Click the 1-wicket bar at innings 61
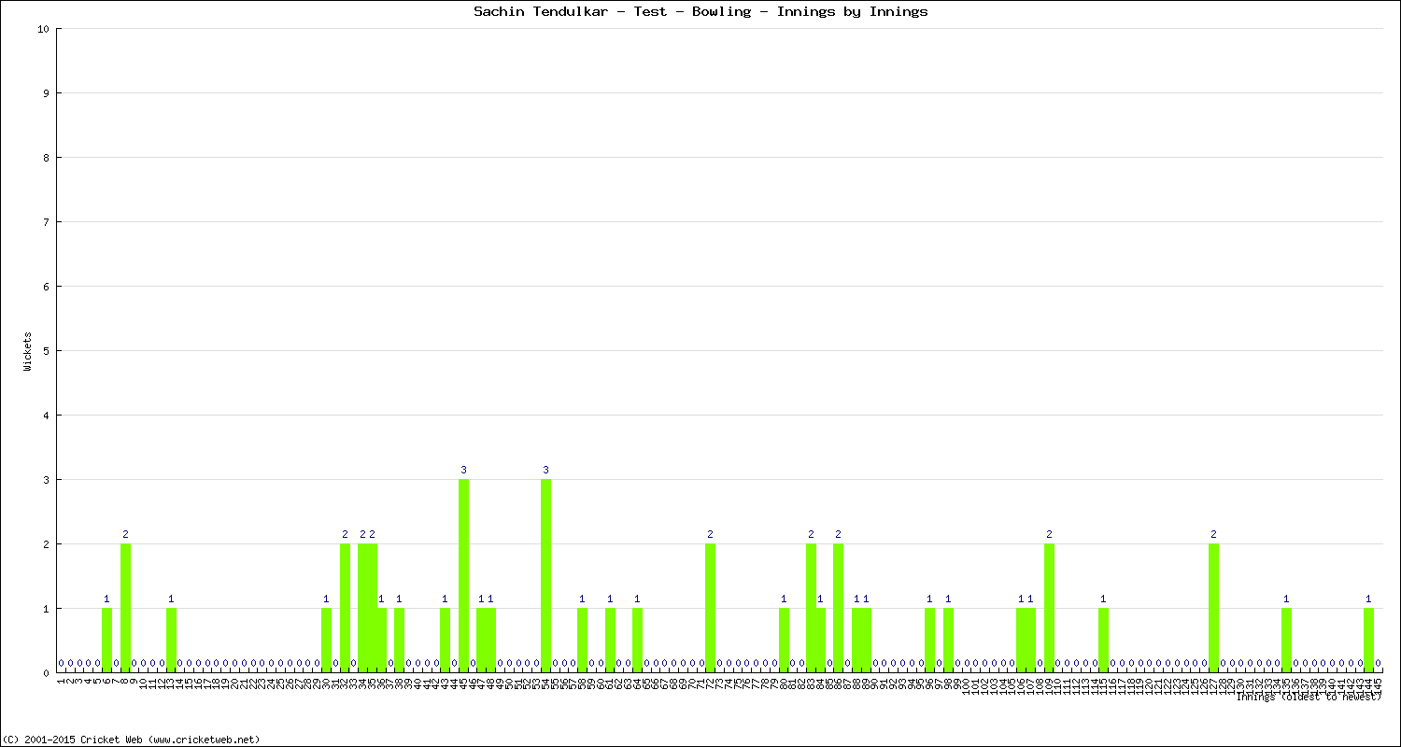 (610, 641)
